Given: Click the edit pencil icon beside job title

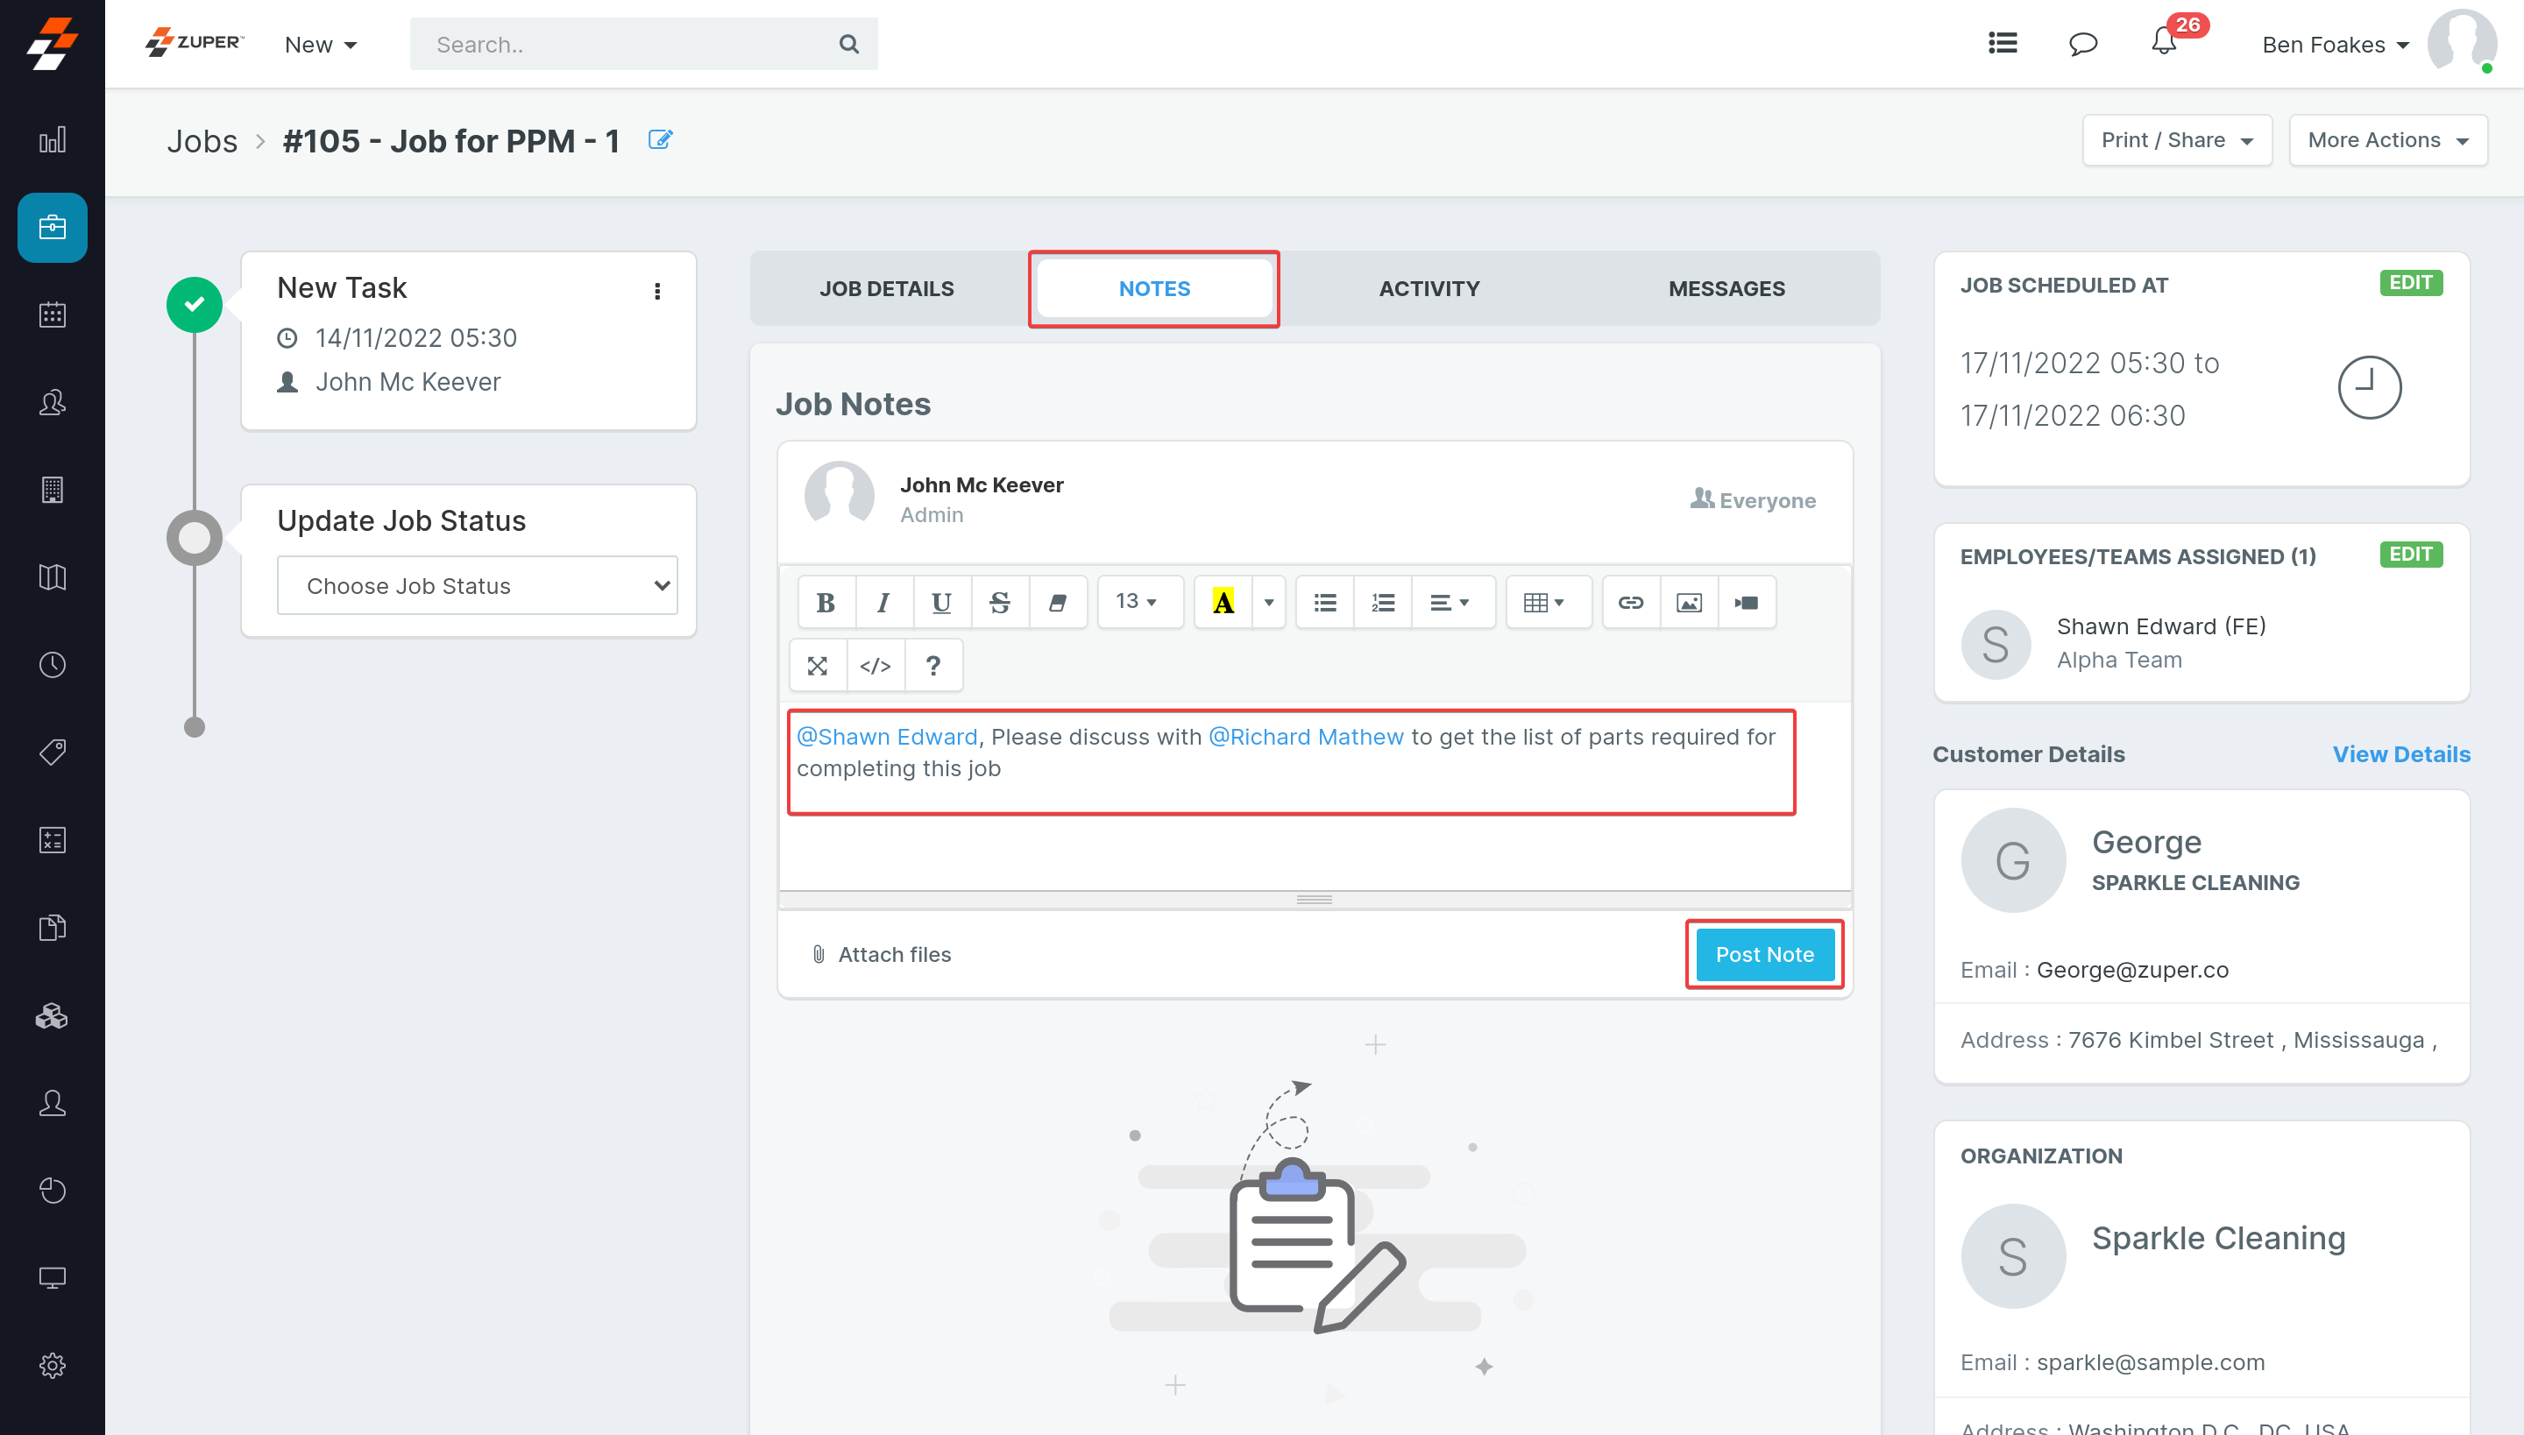Looking at the screenshot, I should [660, 140].
